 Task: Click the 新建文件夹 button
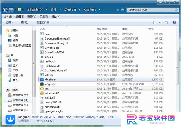click(x=43, y=22)
